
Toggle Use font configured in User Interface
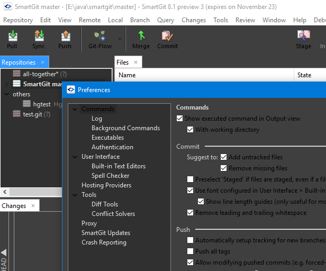click(x=190, y=191)
